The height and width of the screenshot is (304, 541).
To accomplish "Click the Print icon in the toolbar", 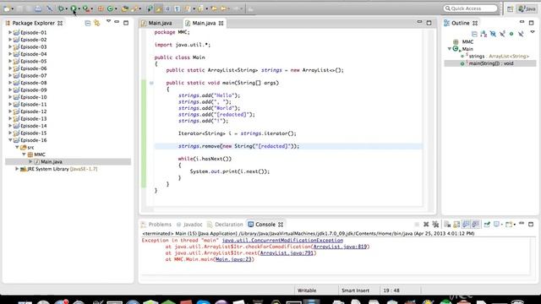I will (x=38, y=8).
